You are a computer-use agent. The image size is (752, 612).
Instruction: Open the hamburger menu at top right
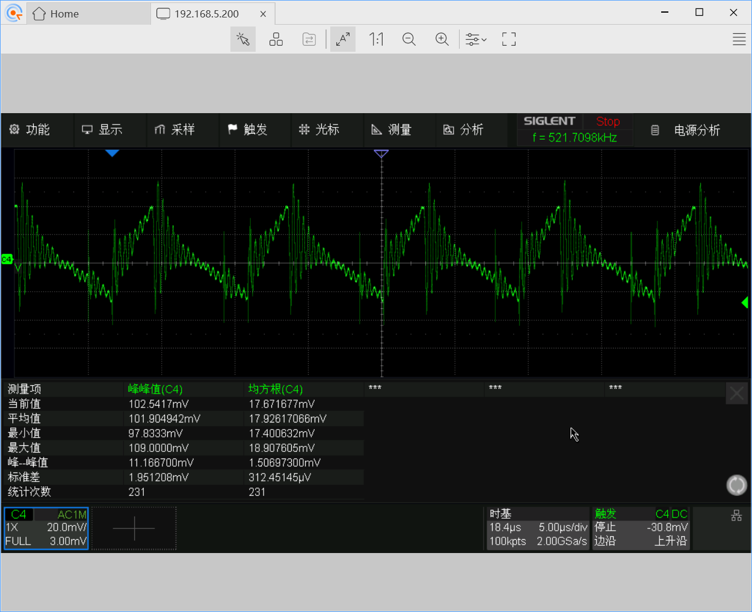coord(739,40)
